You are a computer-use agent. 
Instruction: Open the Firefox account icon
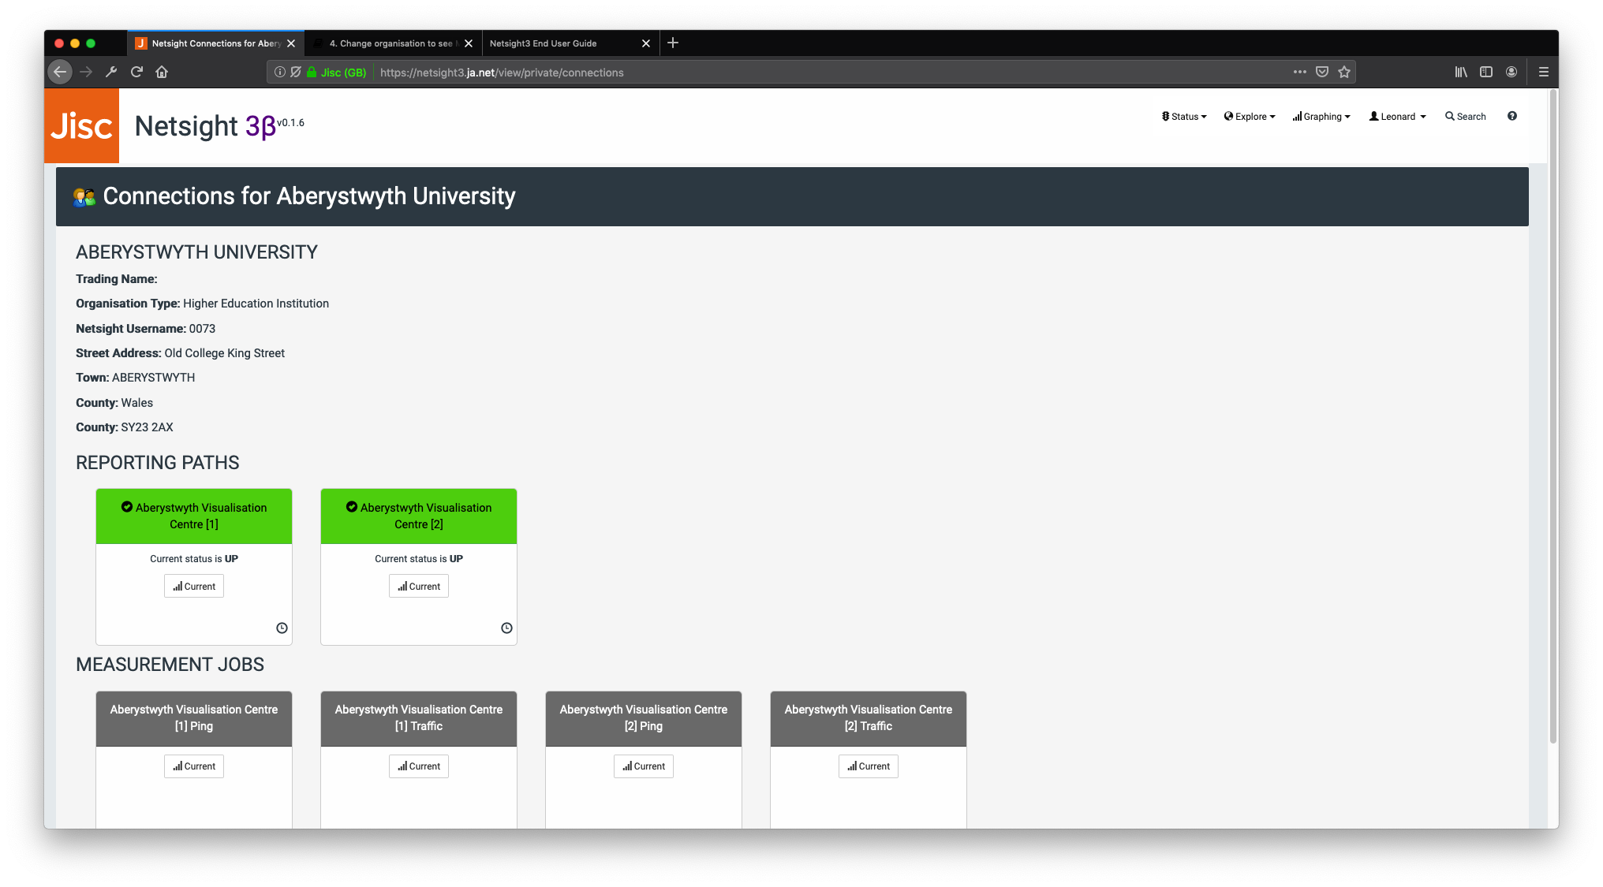[x=1511, y=72]
